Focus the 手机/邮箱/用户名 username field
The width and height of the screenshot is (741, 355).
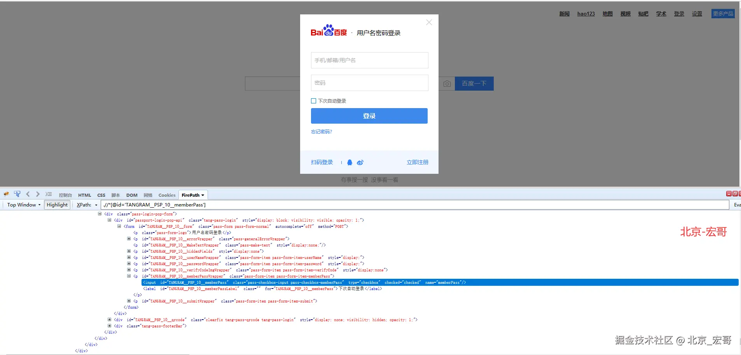pos(370,60)
